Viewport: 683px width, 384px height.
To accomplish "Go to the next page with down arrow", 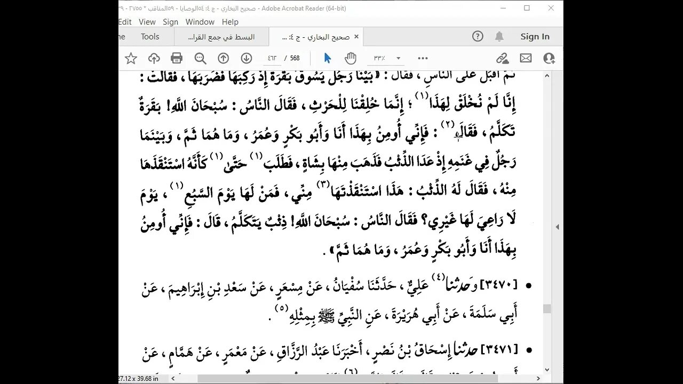I will 246,58.
